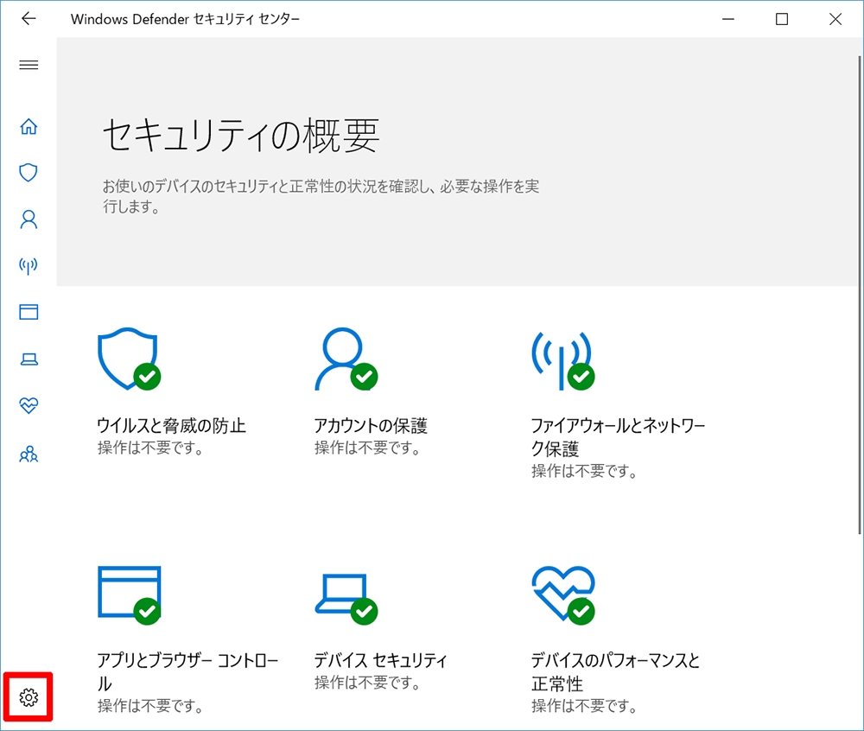The width and height of the screenshot is (864, 731).
Task: Open ウイルスと脅威の防止 link
Action: (x=171, y=425)
